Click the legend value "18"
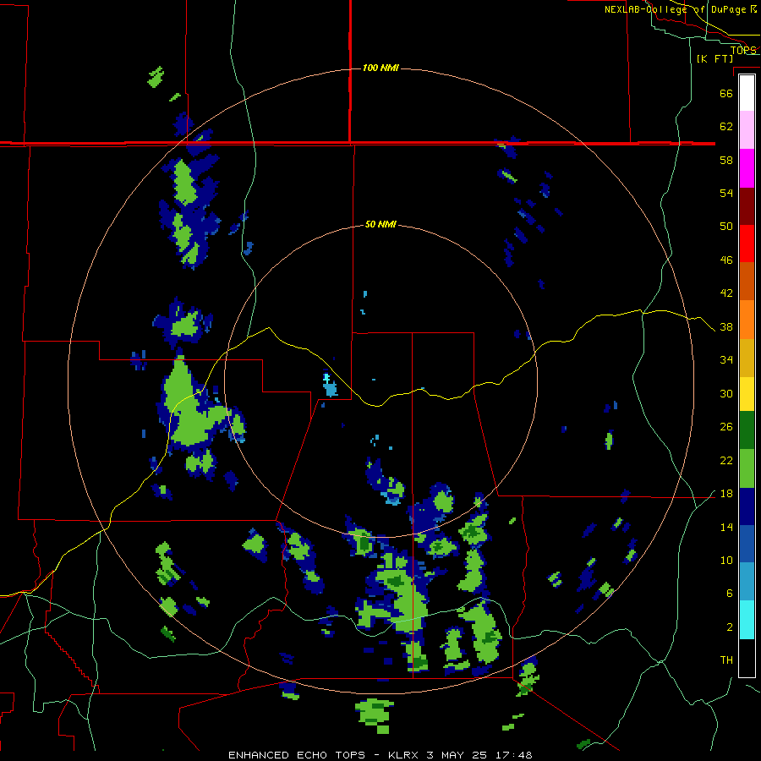The height and width of the screenshot is (761, 761). [x=726, y=494]
